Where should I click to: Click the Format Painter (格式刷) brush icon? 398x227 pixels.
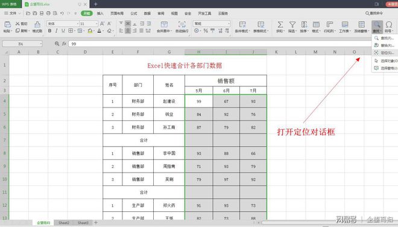[37, 24]
